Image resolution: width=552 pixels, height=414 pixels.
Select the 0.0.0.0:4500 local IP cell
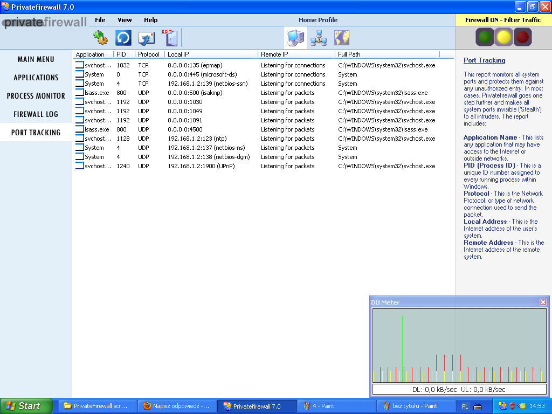point(185,129)
